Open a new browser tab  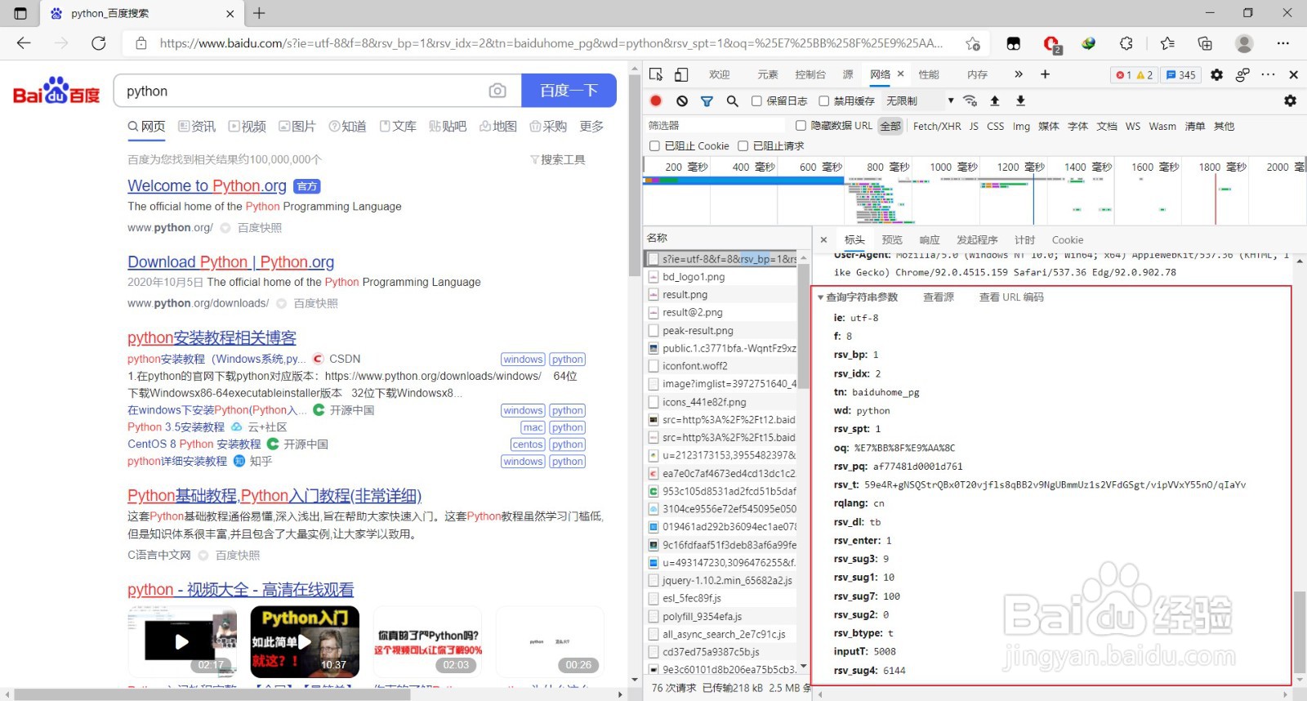pos(259,13)
